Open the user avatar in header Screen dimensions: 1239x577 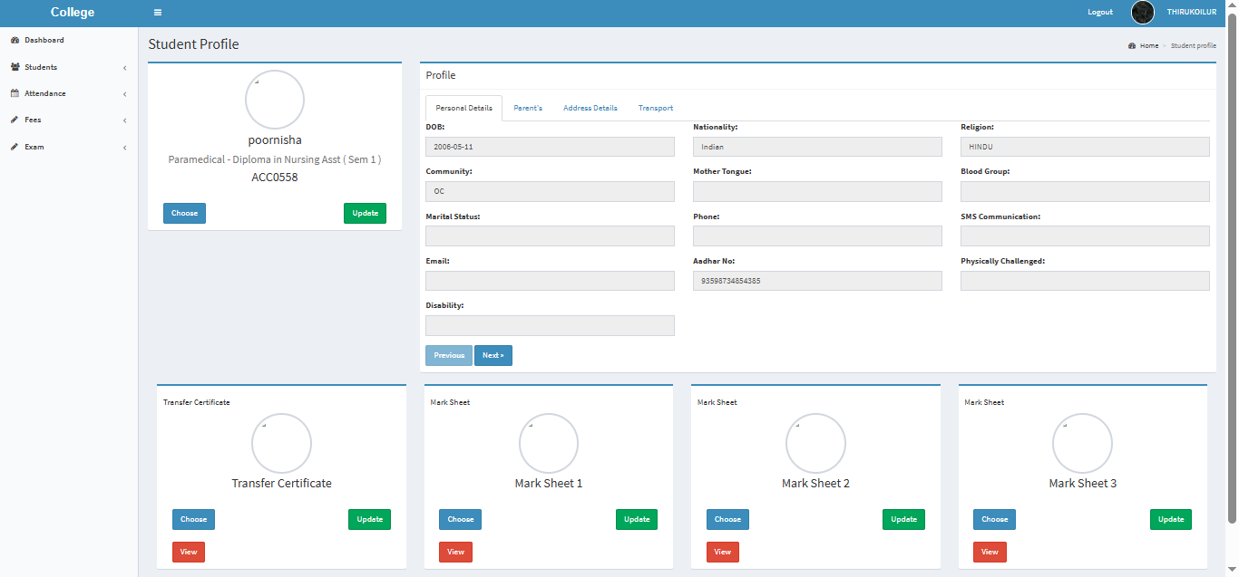pos(1143,13)
